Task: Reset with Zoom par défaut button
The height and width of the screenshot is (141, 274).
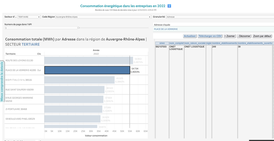Action: pos(262,36)
